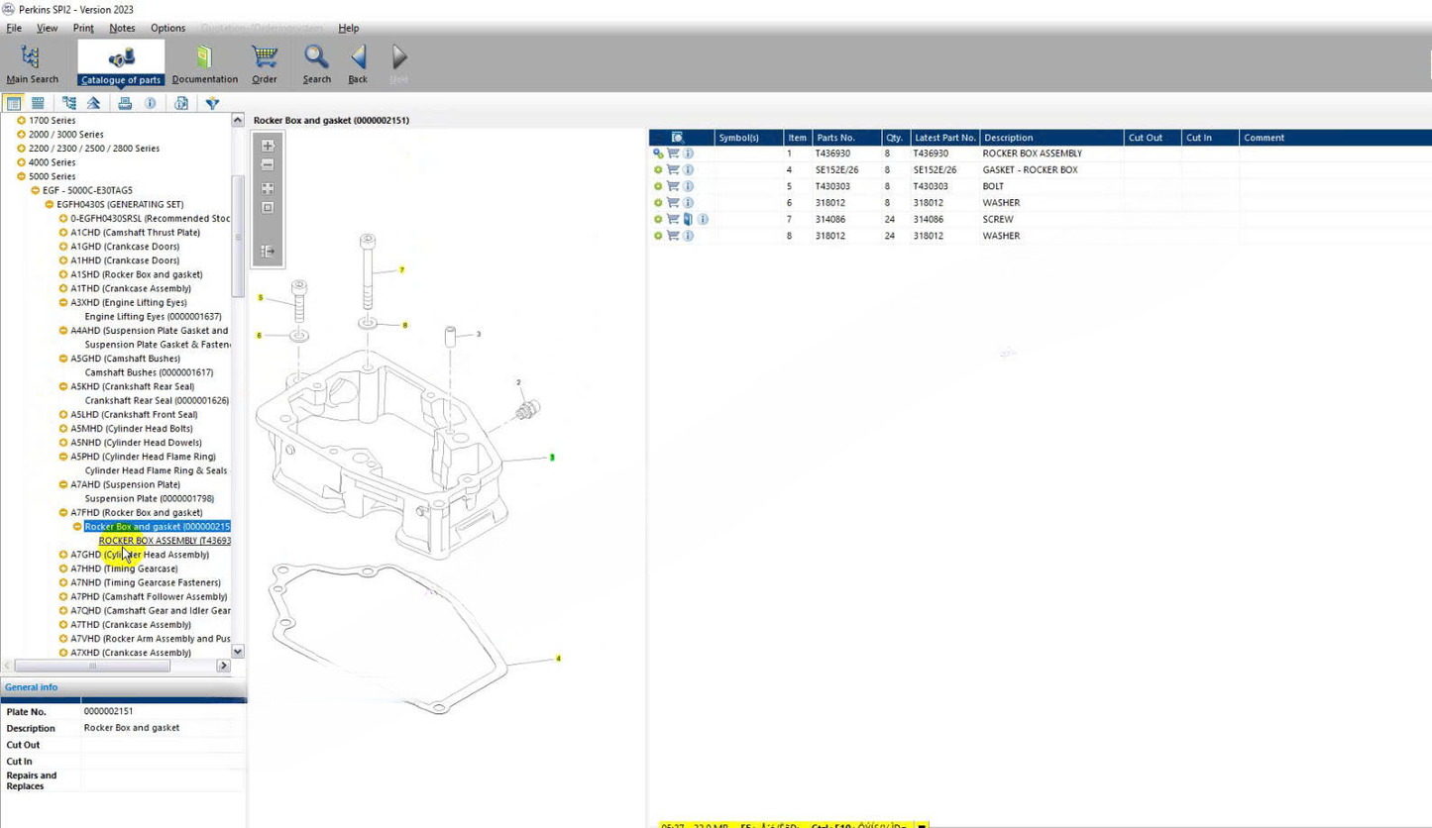This screenshot has width=1432, height=828.
Task: Click the filter funnel icon
Action: click(213, 102)
